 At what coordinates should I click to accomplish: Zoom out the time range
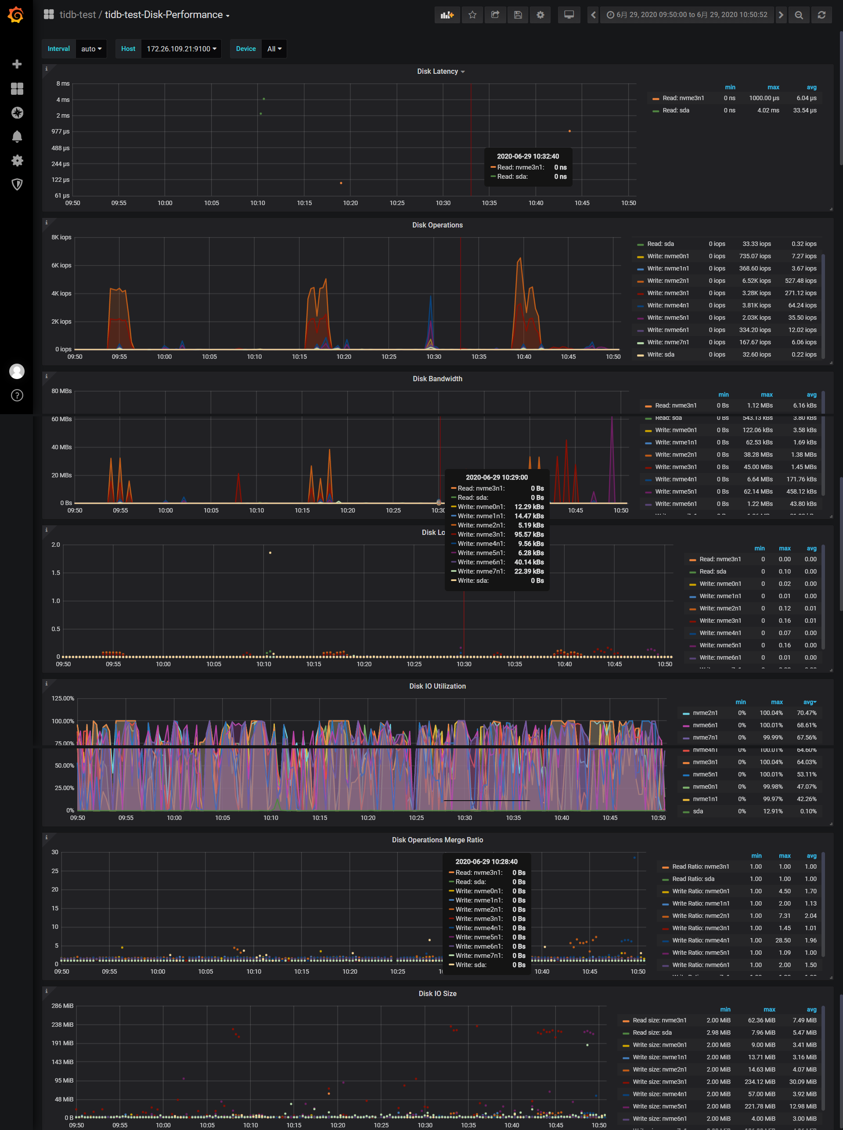click(x=799, y=15)
